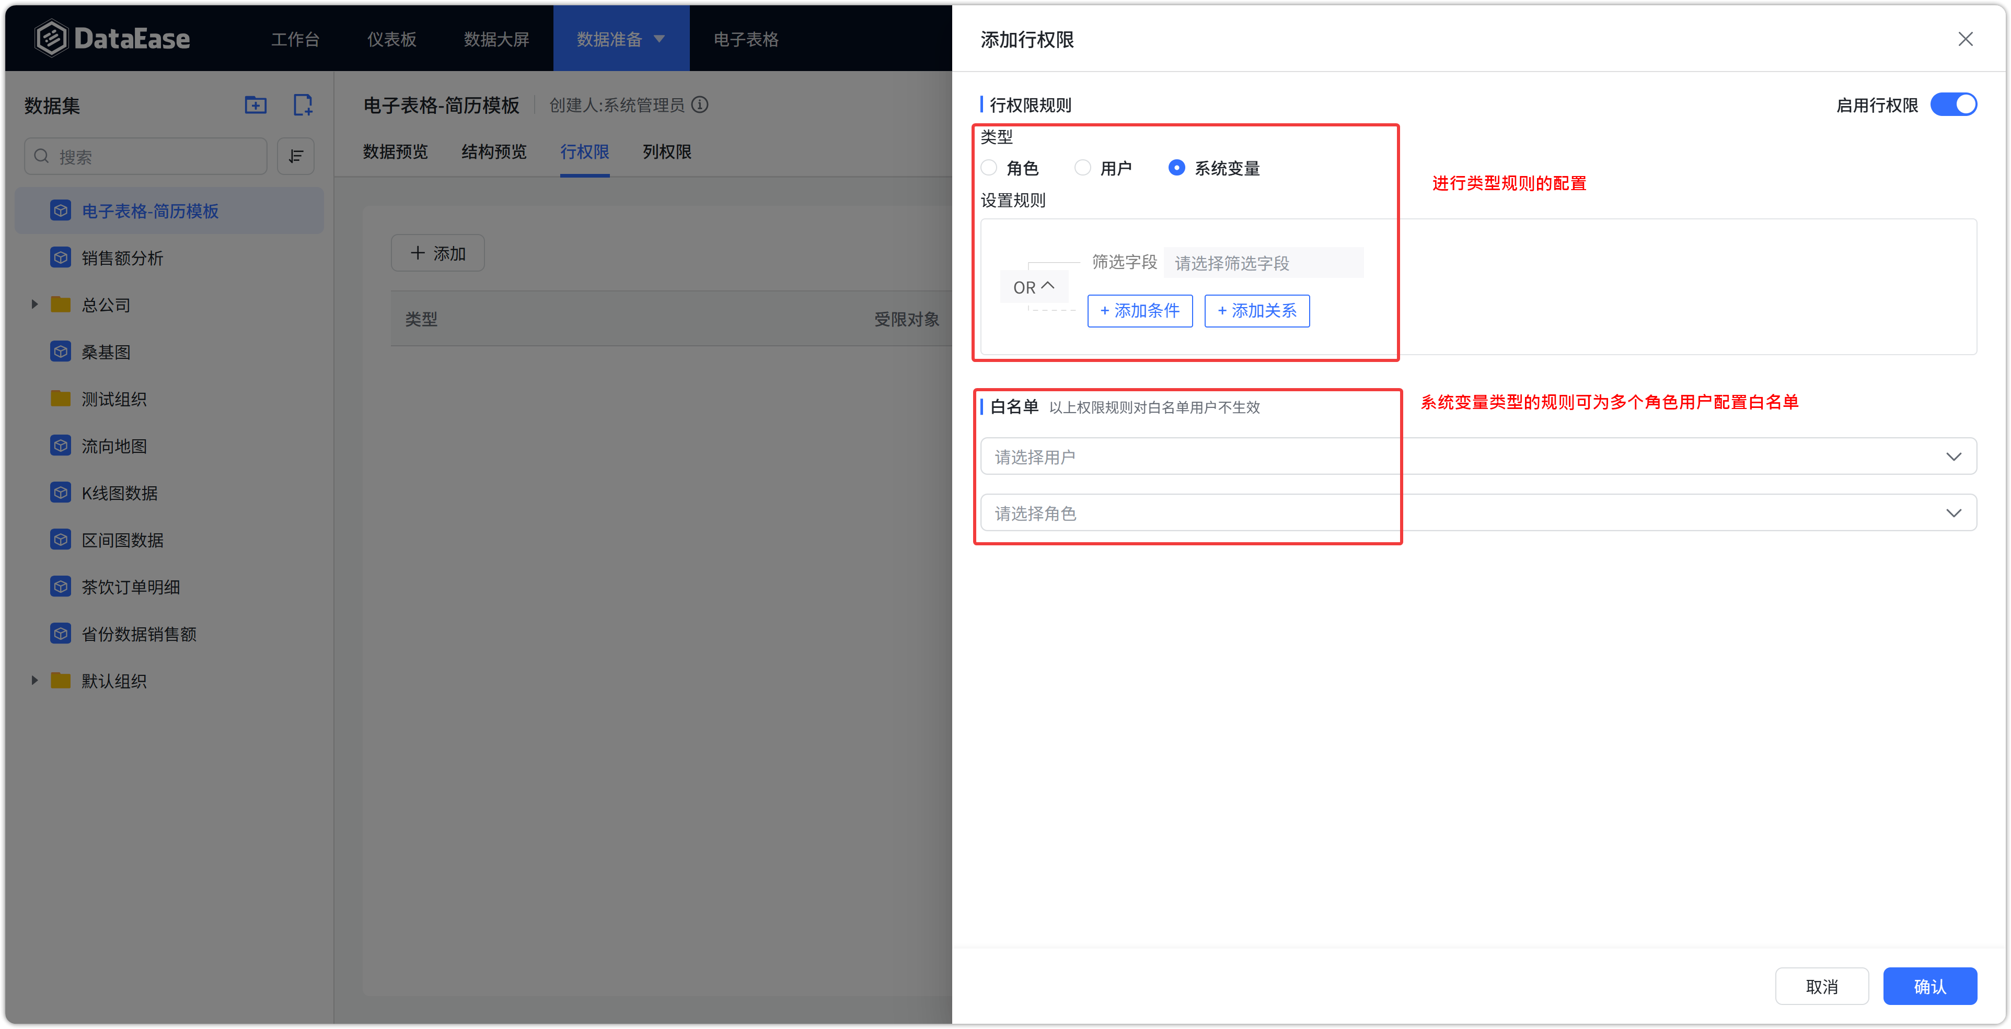Click dataset icon beside 区间图数据

click(61, 540)
